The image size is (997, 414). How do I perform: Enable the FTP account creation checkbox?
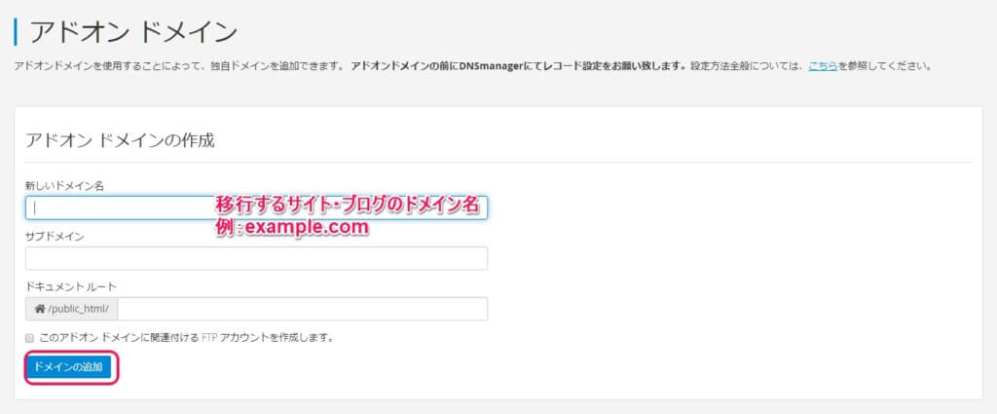[30, 337]
